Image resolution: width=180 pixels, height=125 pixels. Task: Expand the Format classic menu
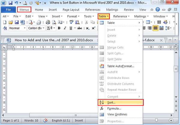(x=73, y=16)
